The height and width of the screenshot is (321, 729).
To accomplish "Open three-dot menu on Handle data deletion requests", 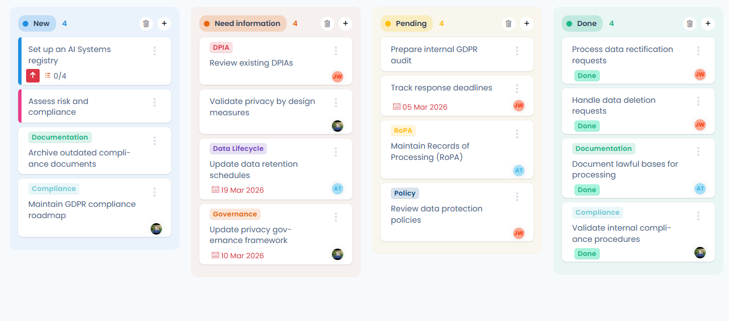I will tap(698, 101).
